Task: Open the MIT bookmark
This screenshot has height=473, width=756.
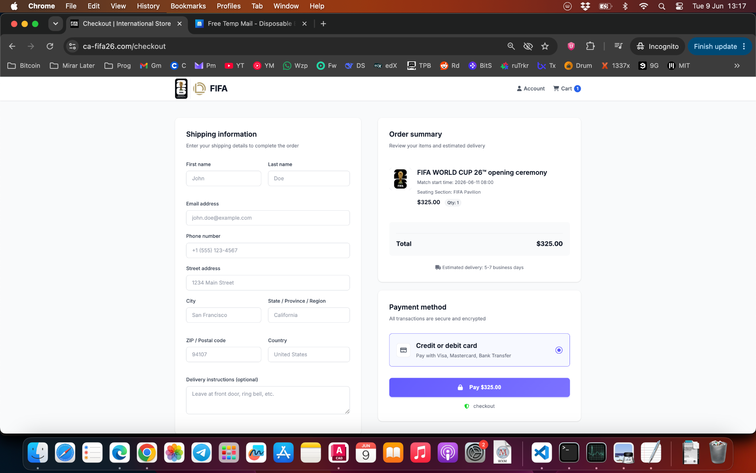Action: tap(678, 65)
